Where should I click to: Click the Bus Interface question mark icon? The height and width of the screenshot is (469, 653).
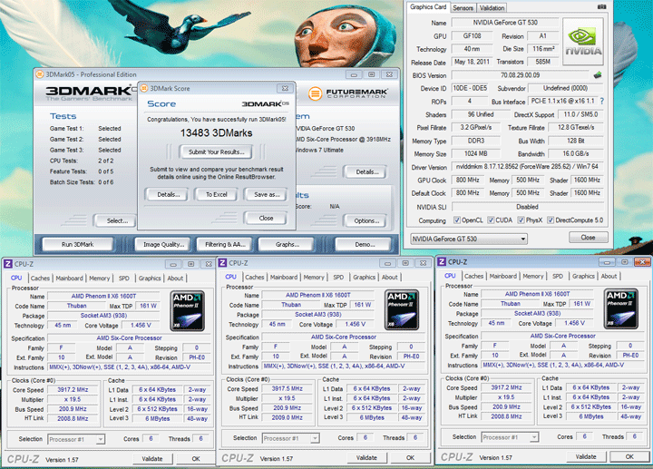(x=602, y=102)
